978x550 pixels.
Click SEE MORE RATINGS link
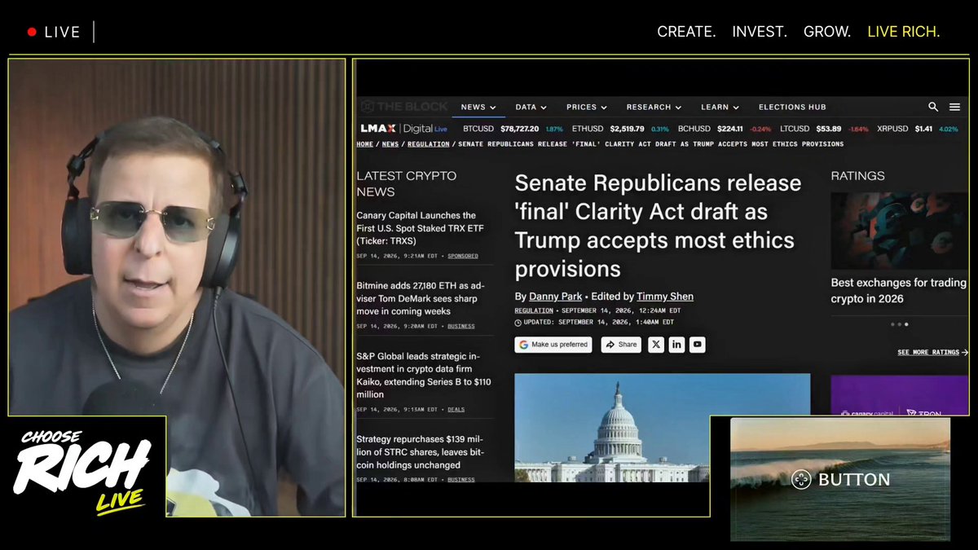pos(932,353)
